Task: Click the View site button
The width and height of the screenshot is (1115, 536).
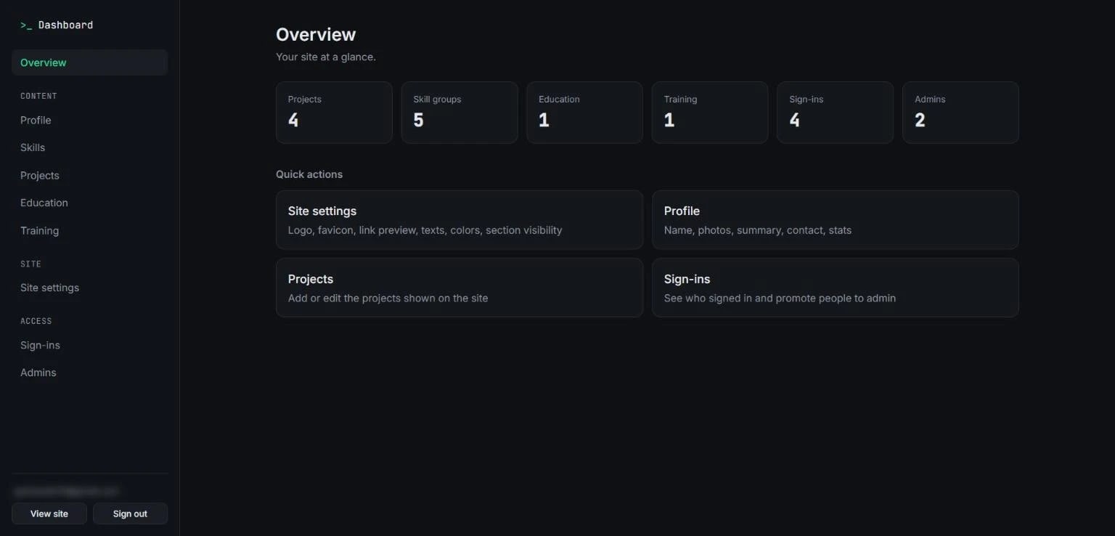Action: (x=49, y=513)
